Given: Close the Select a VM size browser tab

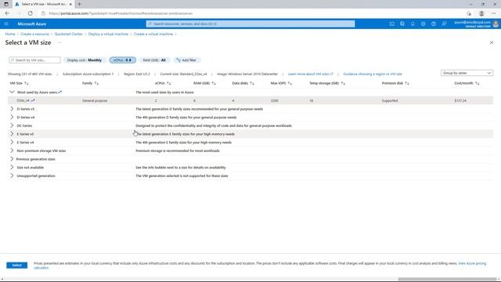Looking at the screenshot, I should pyautogui.click(x=70, y=4).
